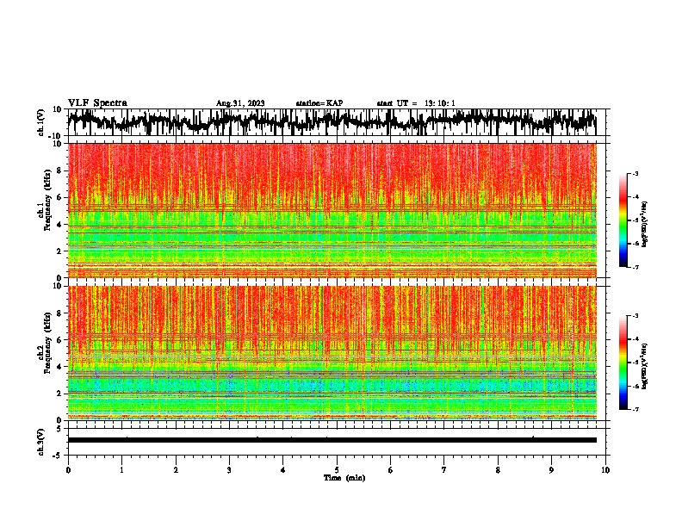Click the "-3" label on ch.1 colorbar
This screenshot has width=682, height=527.
(635, 173)
